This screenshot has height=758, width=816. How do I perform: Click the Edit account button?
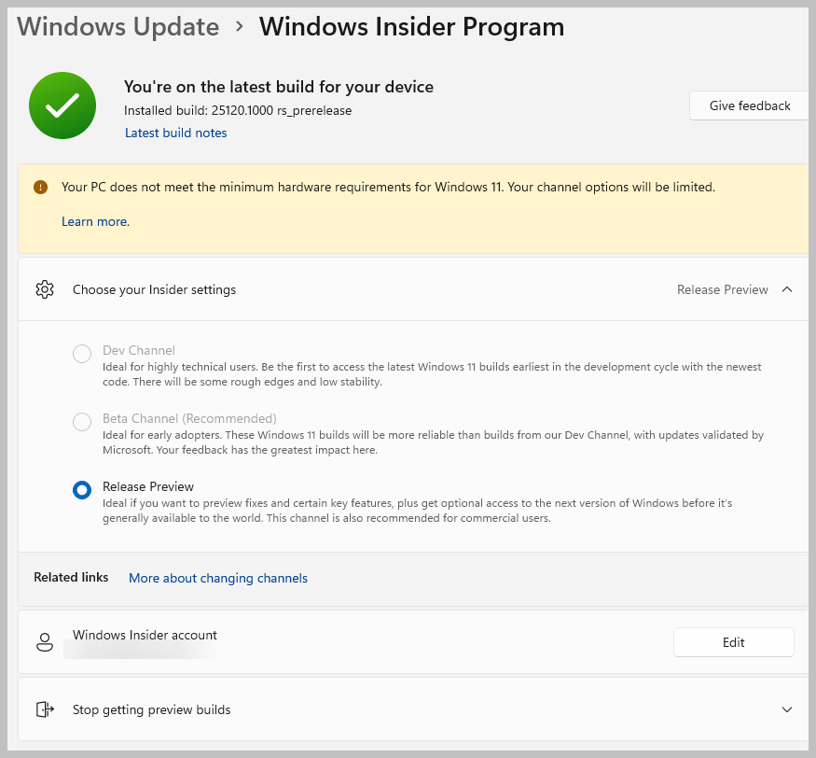[x=733, y=642]
